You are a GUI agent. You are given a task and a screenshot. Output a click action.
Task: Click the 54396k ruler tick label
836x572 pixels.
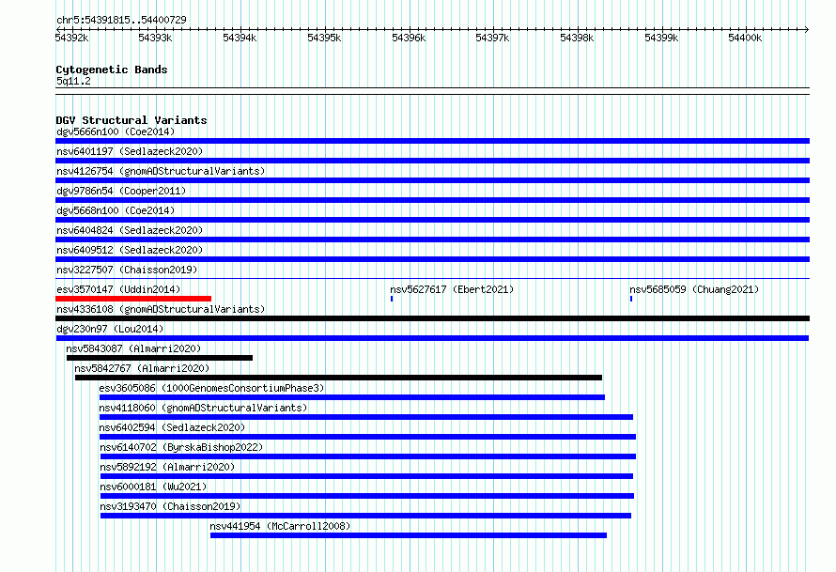click(x=409, y=38)
